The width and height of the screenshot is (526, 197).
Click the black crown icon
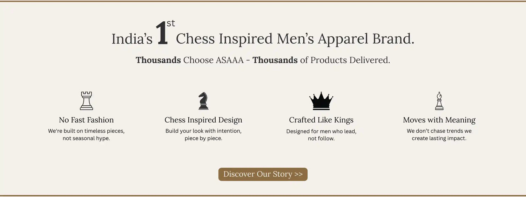[321, 101]
